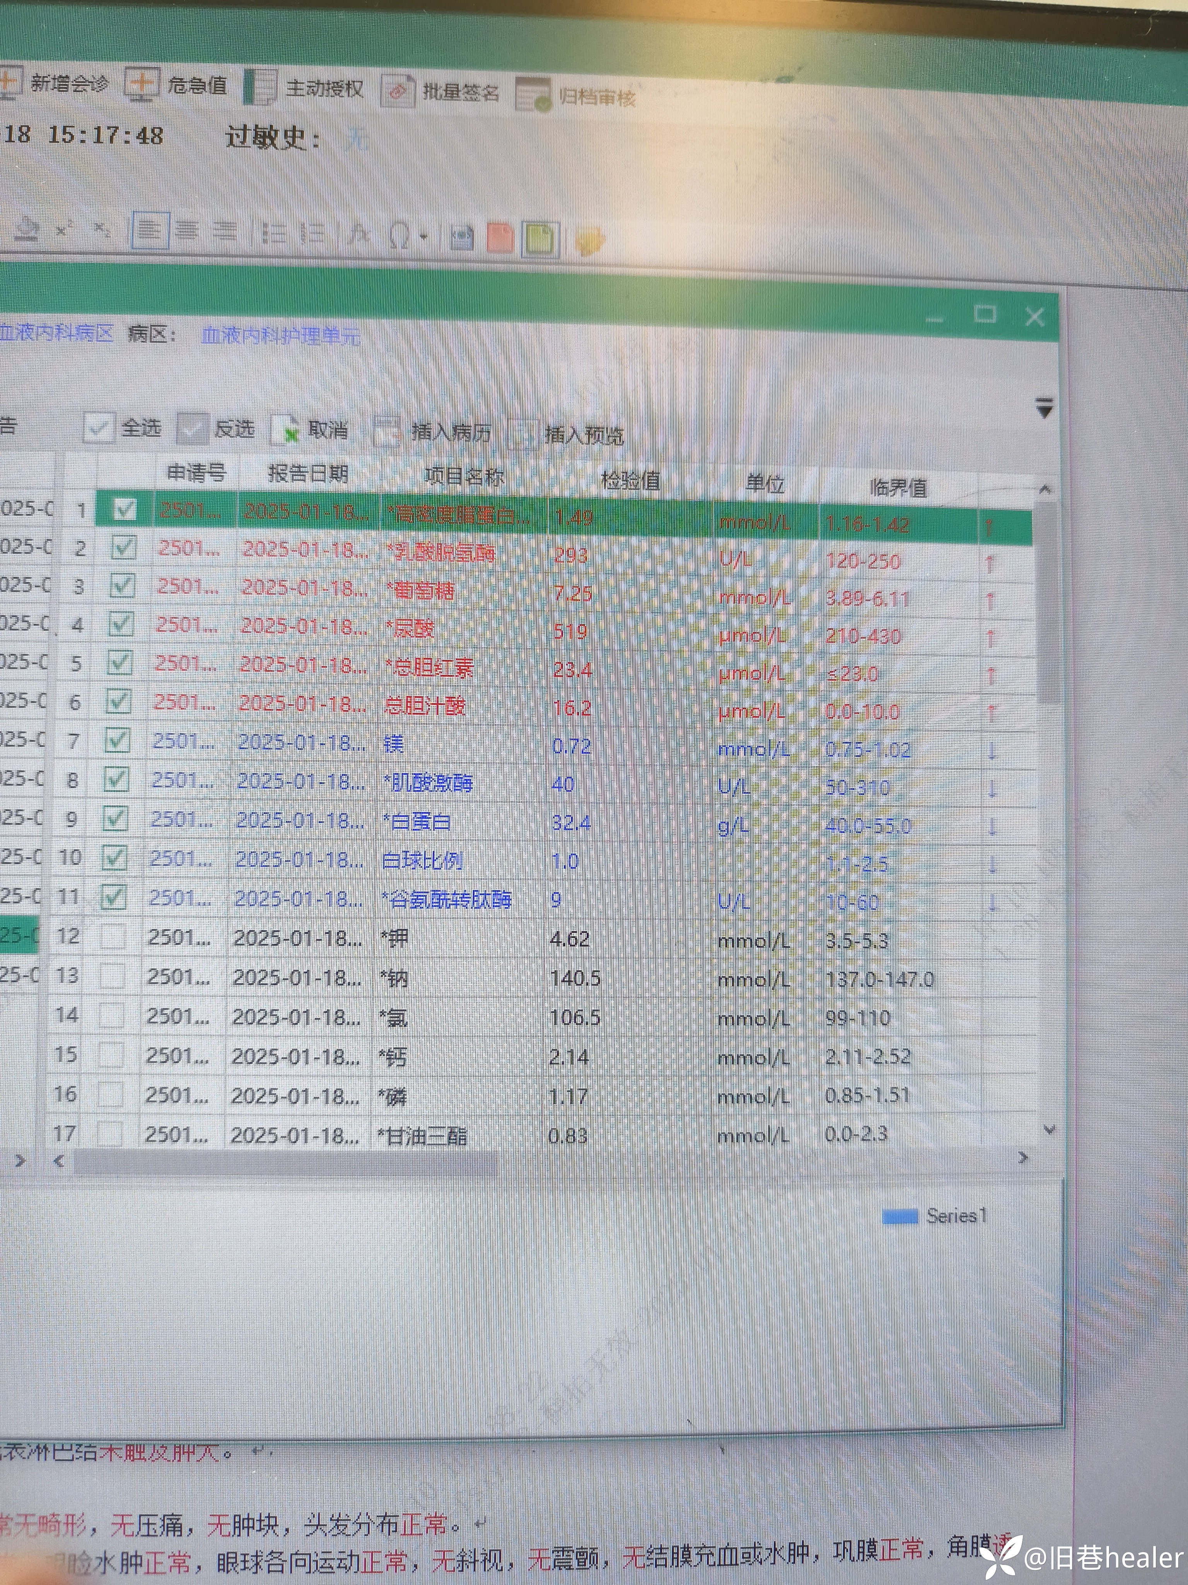
Task: Click the table scroll-down arrow
Action: 1049,1130
